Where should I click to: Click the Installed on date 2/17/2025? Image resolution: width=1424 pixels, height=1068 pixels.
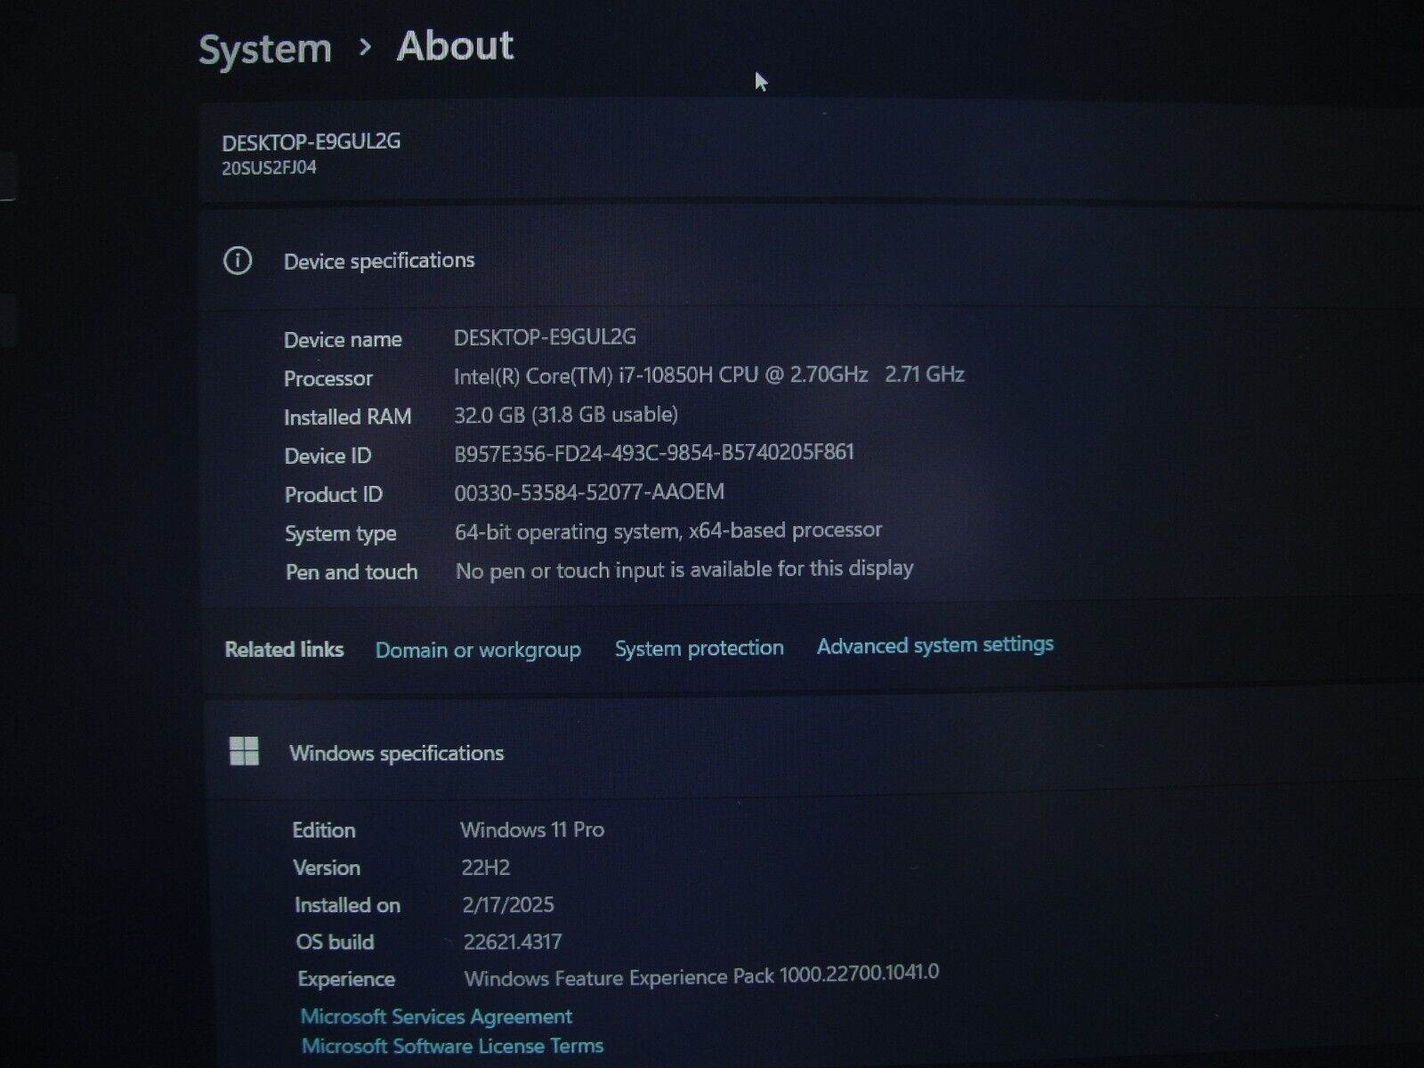pos(508,904)
